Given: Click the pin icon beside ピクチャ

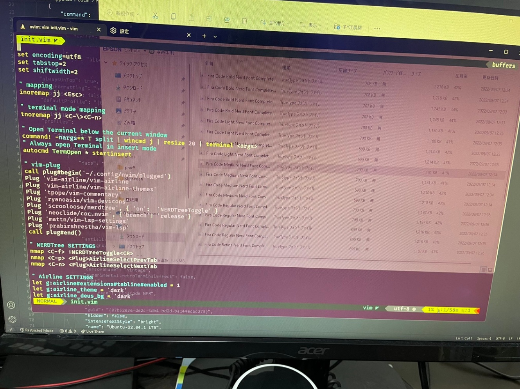Looking at the screenshot, I should coord(183,114).
